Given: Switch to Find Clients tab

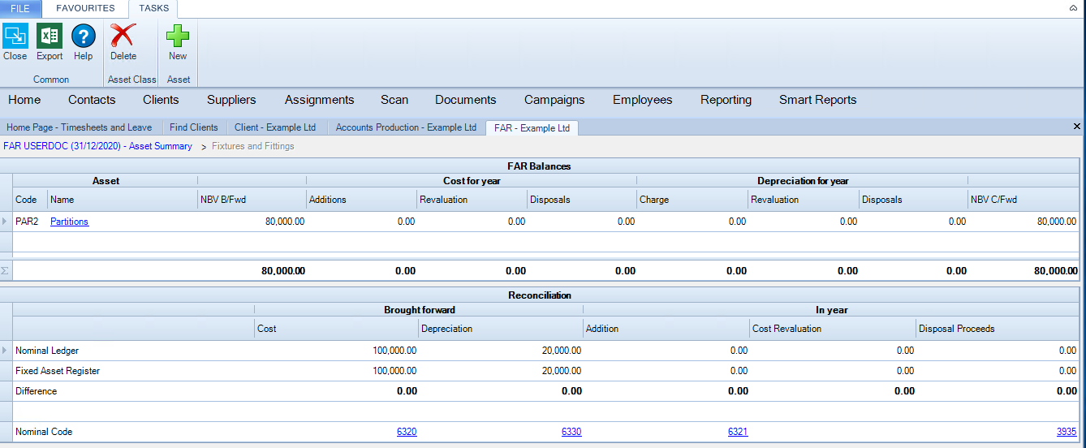Looking at the screenshot, I should 194,127.
